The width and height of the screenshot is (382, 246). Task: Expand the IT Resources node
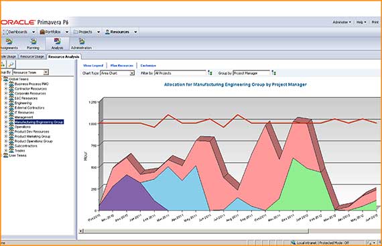click(6, 113)
